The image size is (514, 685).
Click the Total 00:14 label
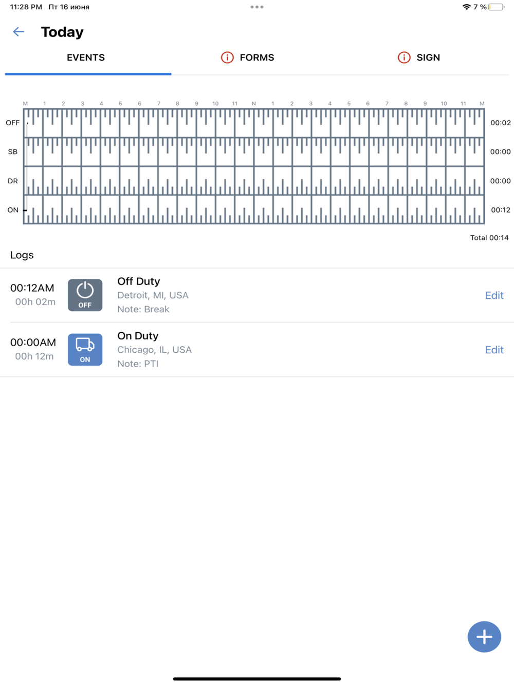point(489,238)
